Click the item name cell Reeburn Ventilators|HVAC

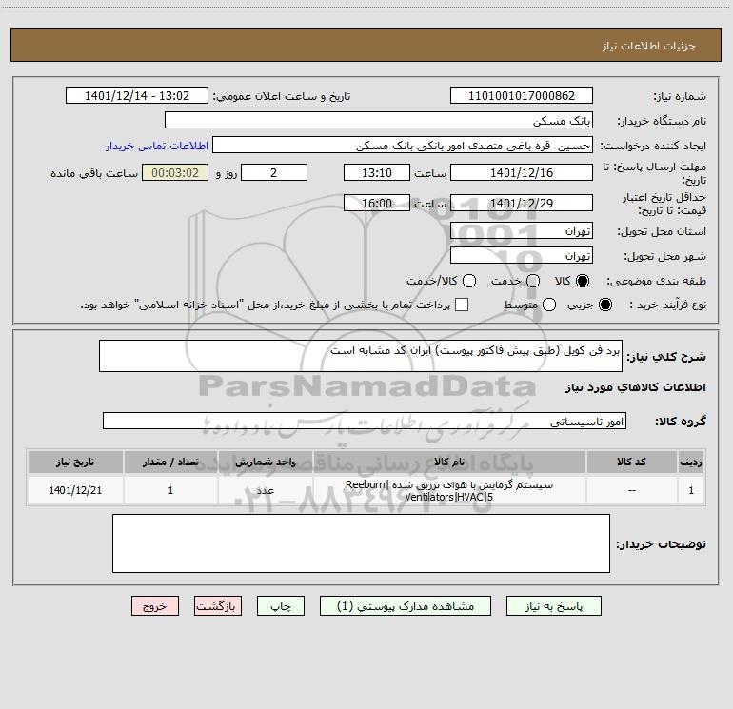[x=449, y=490]
